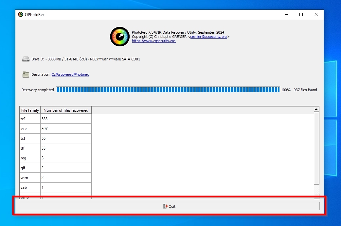Viewport: 341px width, 226px height.
Task: Click the PhotoRec eye logo
Action: click(x=119, y=37)
